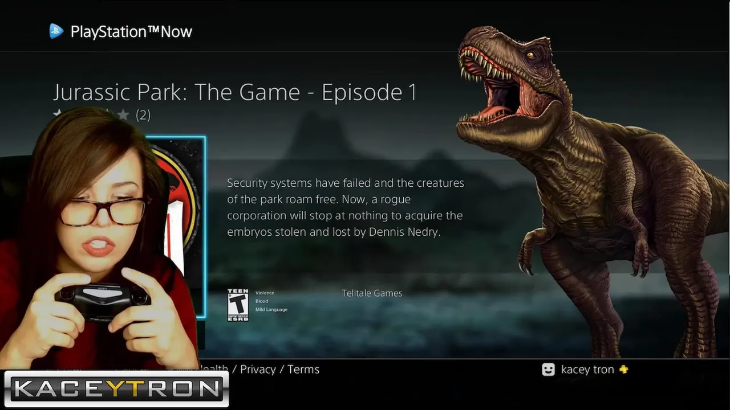Select the kacey tron username
This screenshot has height=410, width=730.
(587, 370)
